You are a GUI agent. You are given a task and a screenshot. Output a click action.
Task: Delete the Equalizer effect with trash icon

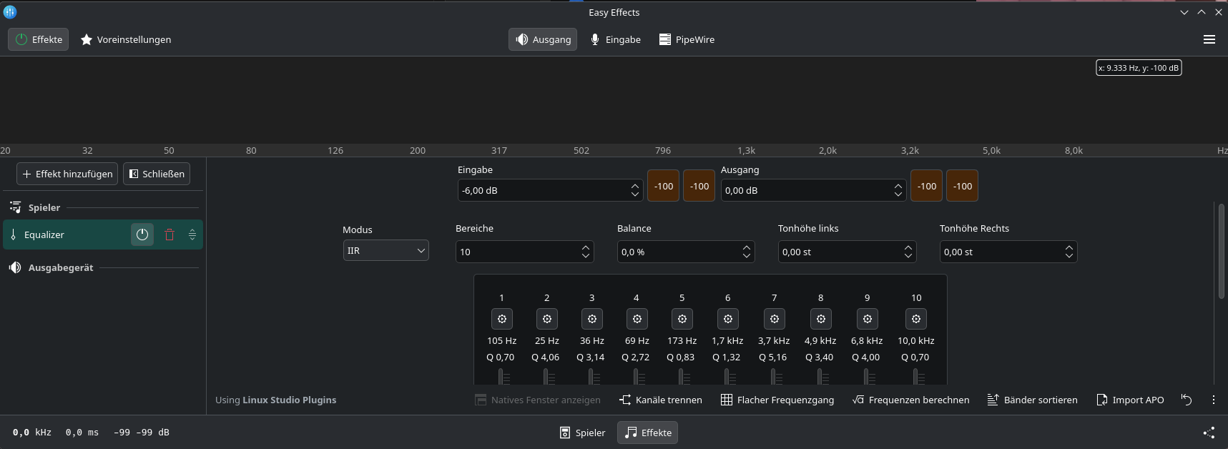170,235
